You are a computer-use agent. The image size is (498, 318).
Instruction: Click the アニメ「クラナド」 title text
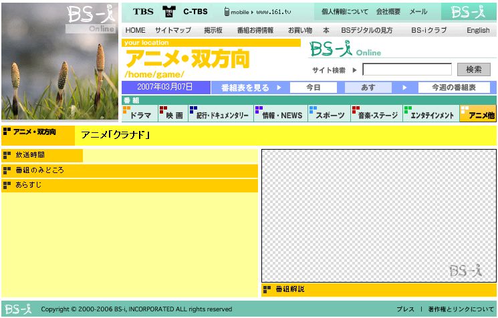[x=115, y=135]
